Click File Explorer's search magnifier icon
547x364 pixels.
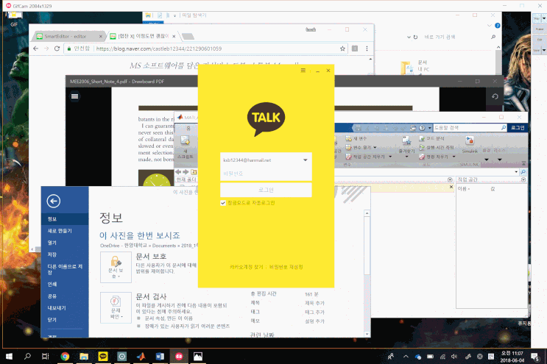click(493, 37)
